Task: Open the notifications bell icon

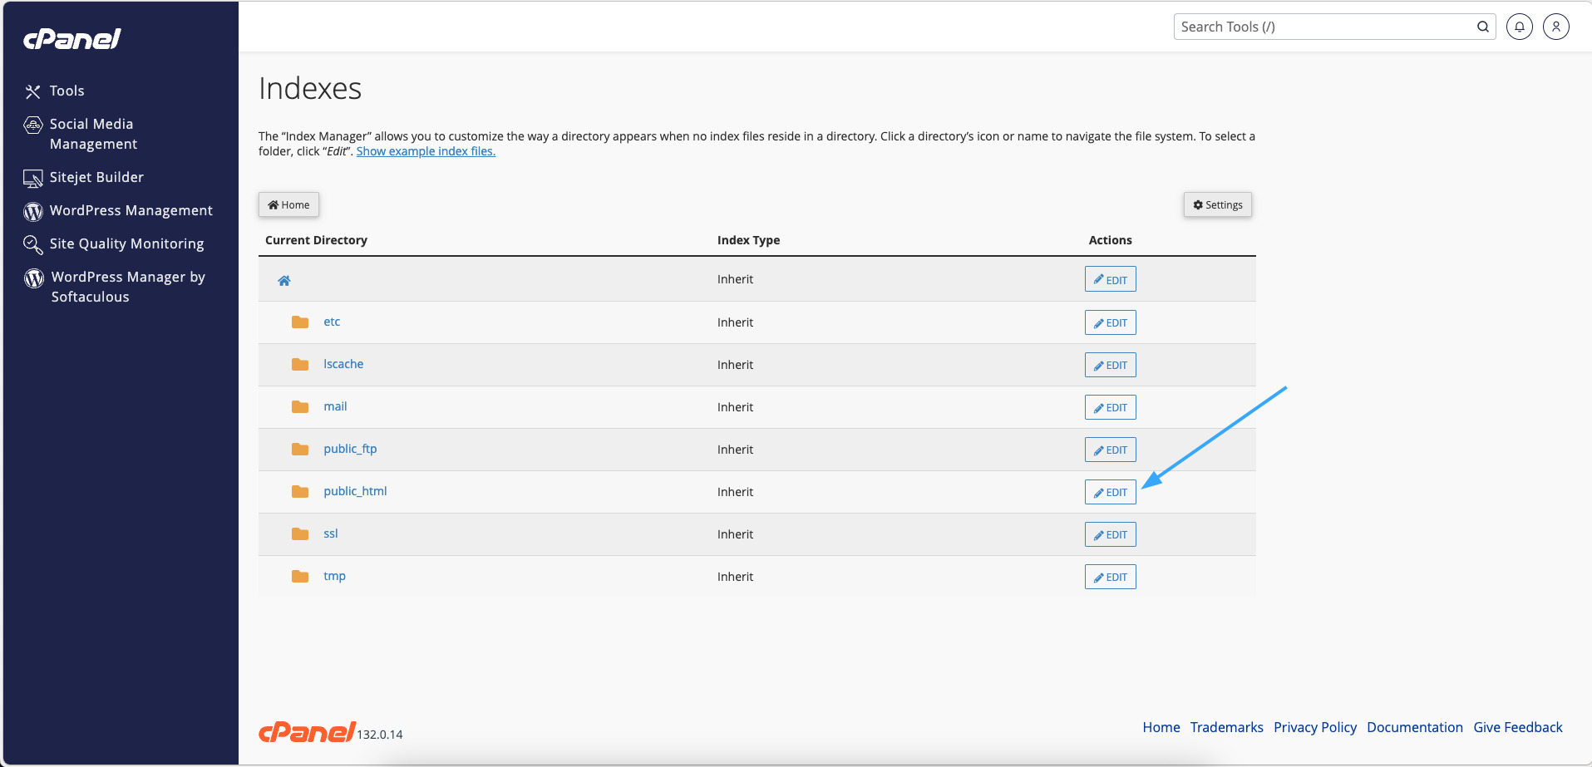Action: tap(1519, 27)
